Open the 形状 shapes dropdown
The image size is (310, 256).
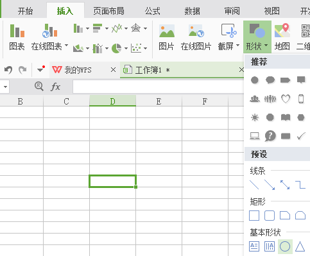tap(257, 37)
